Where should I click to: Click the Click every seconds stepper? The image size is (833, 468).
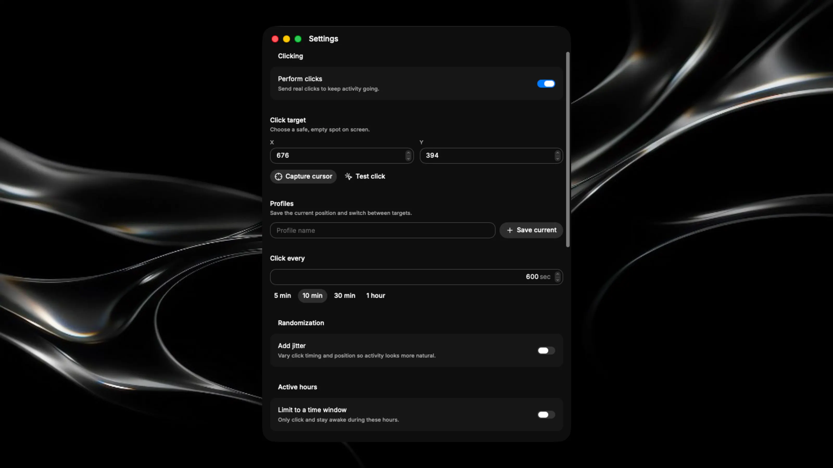(557, 277)
